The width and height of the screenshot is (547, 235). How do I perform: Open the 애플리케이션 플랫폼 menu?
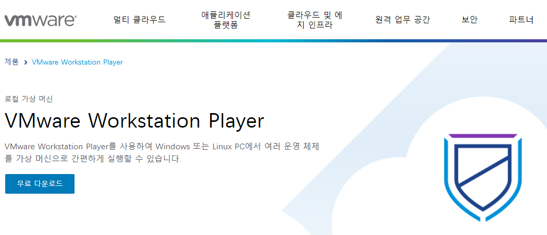point(226,20)
